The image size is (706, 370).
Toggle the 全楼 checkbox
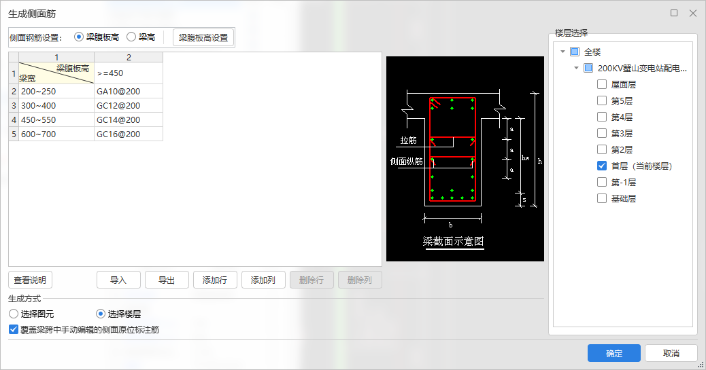tap(575, 52)
